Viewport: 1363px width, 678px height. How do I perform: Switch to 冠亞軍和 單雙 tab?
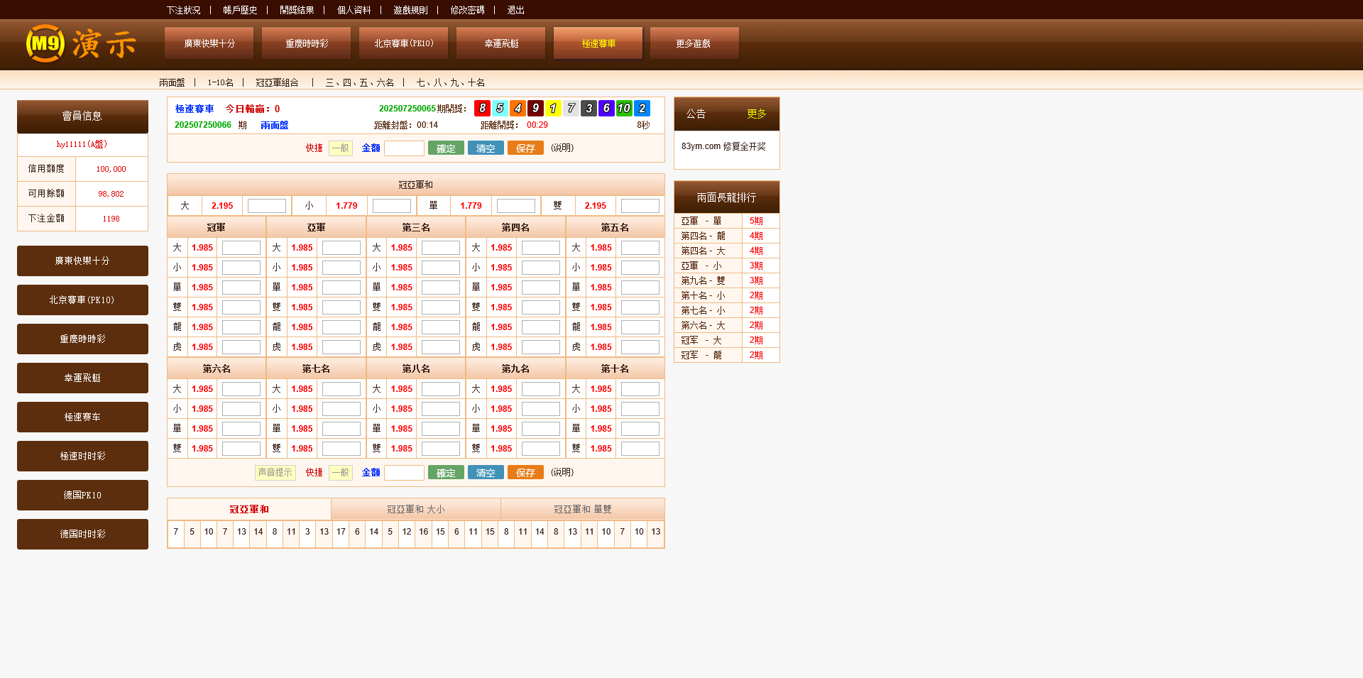[x=582, y=510]
